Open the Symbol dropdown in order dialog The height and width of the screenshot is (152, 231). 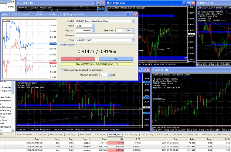coord(133,21)
